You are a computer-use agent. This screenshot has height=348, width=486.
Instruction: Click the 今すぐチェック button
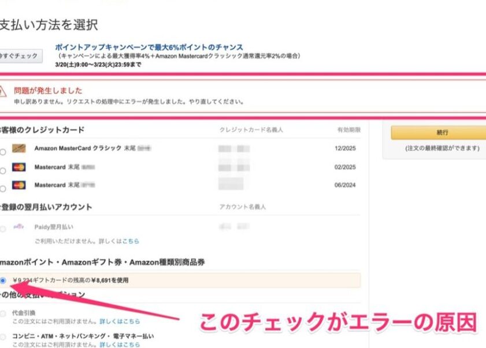tap(19, 55)
